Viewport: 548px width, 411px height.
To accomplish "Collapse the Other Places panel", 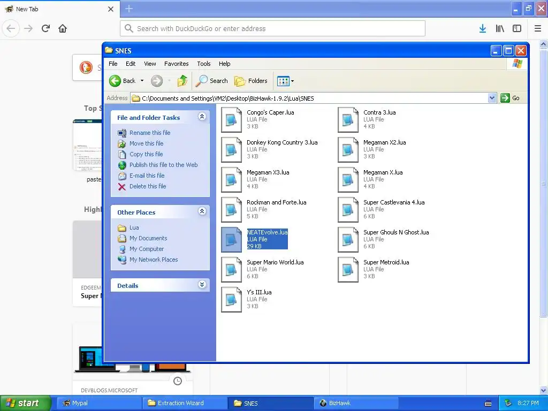I will pos(202,211).
